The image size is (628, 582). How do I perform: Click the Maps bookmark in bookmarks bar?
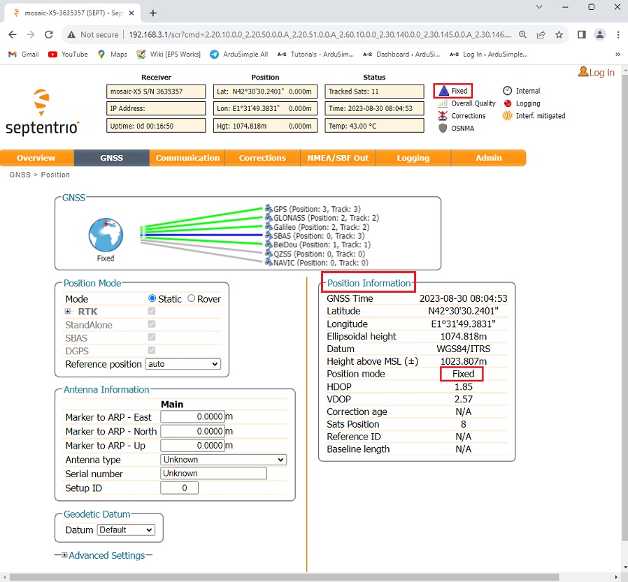pos(113,54)
